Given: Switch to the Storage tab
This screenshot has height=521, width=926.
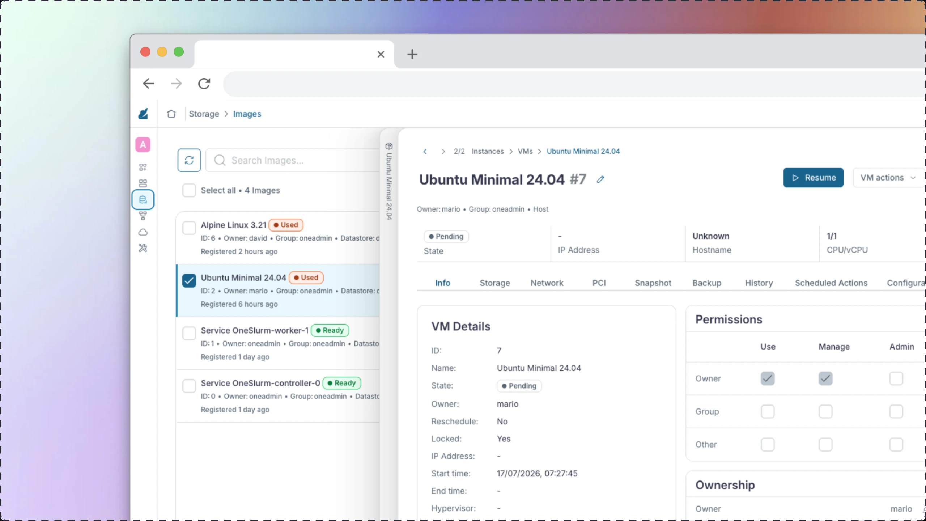Looking at the screenshot, I should (x=495, y=283).
